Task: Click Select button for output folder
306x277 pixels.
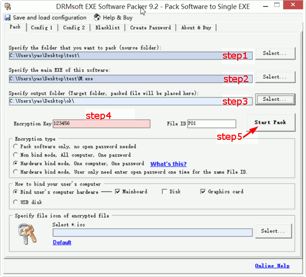Action: tap(275, 99)
